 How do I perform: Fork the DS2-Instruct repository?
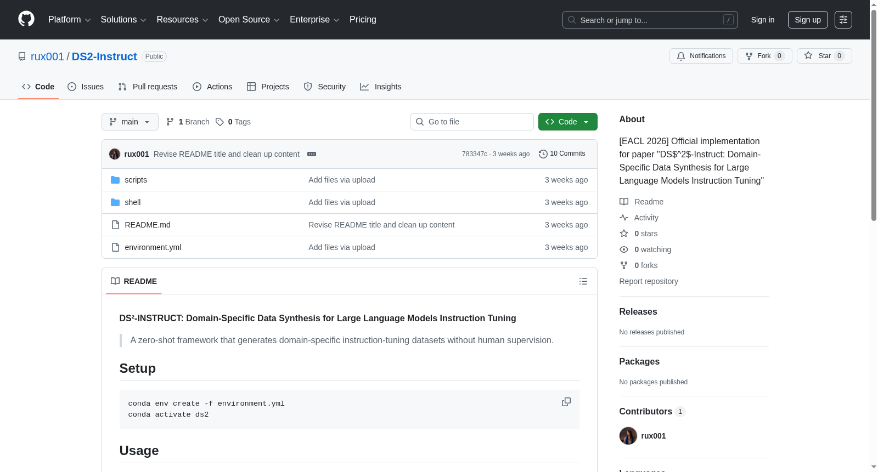pyautogui.click(x=765, y=56)
